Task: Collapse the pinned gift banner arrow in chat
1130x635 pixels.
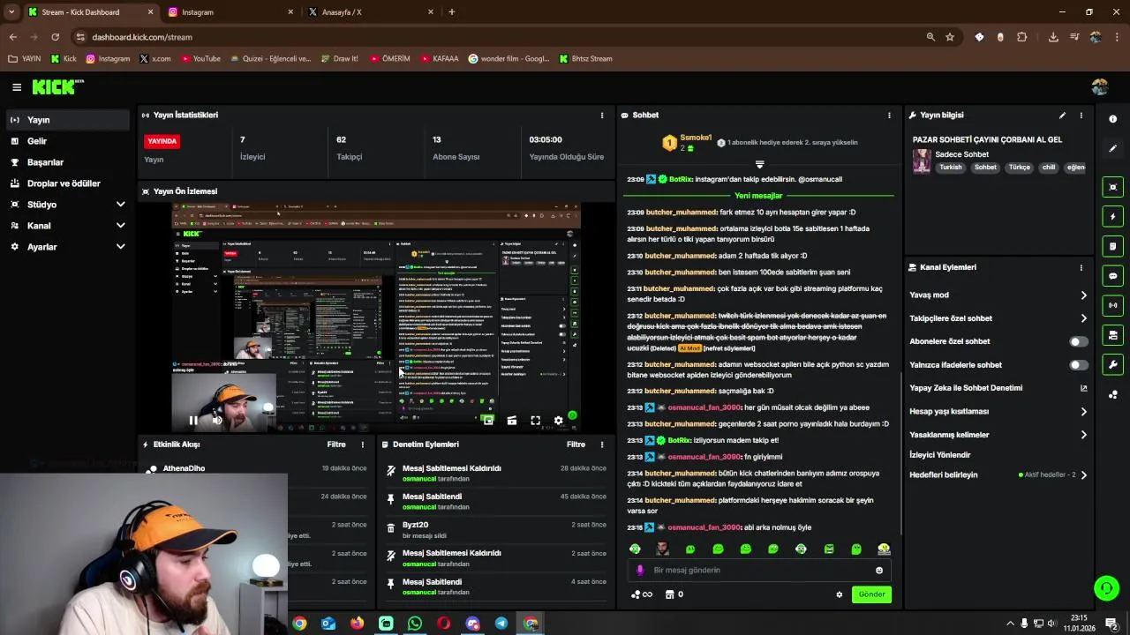Action: click(759, 164)
